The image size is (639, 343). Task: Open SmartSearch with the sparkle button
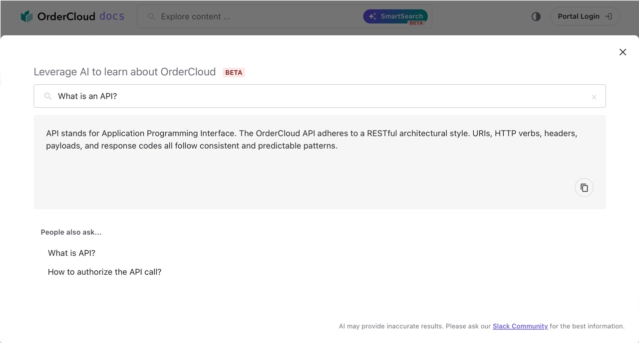point(395,16)
